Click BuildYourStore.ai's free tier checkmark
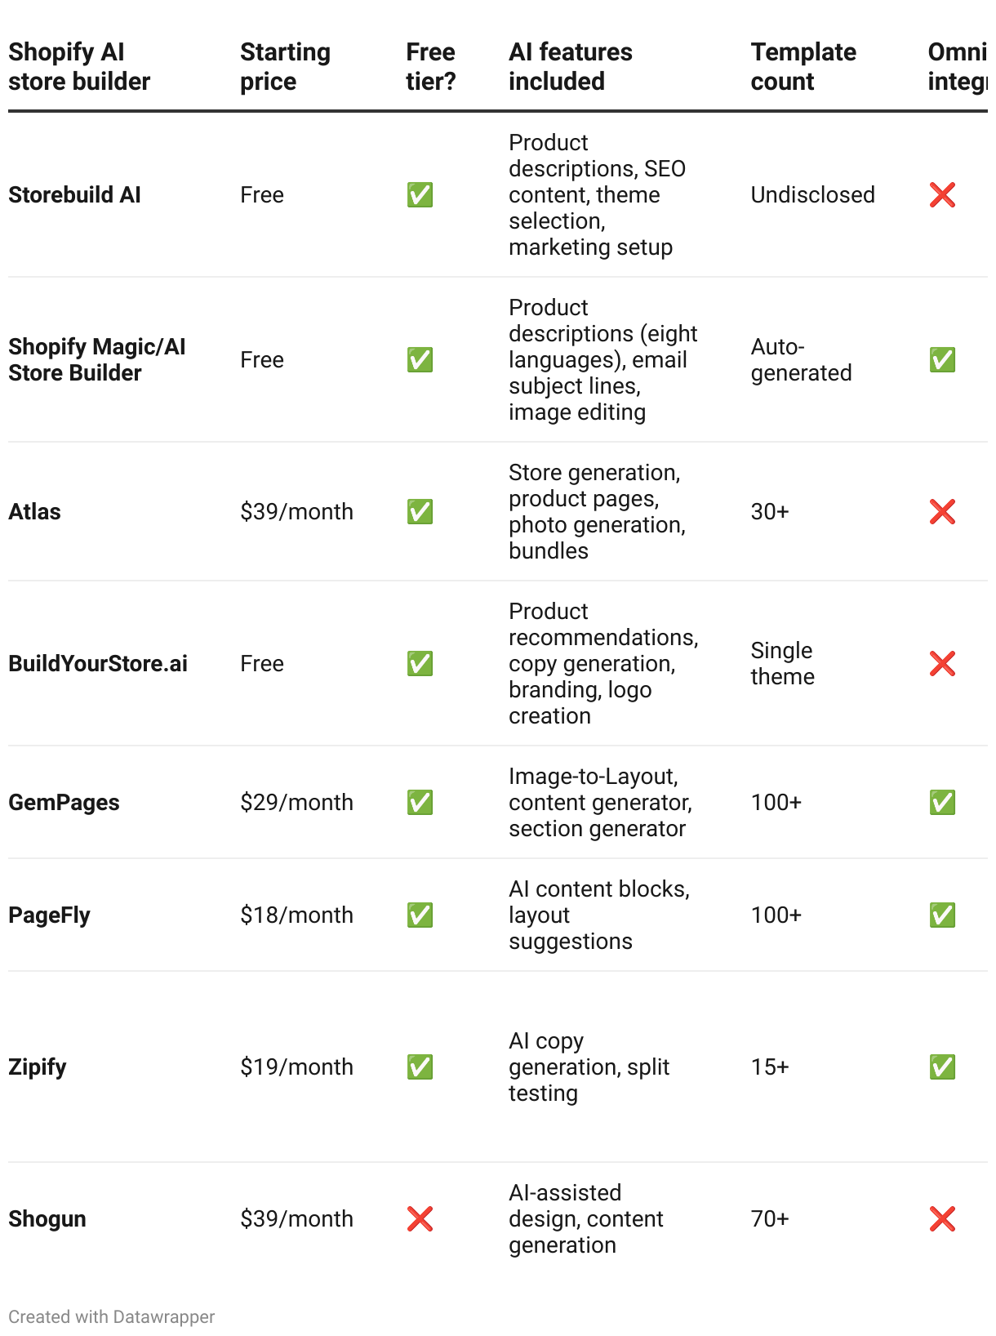The width and height of the screenshot is (996, 1336). click(x=420, y=664)
